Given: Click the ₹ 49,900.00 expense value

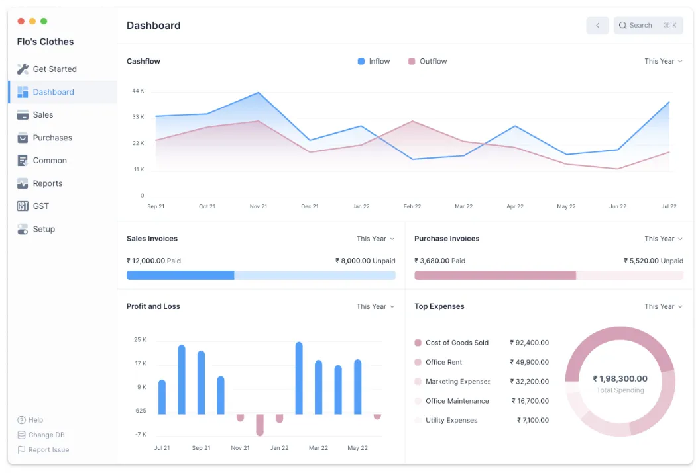Looking at the screenshot, I should [529, 363].
